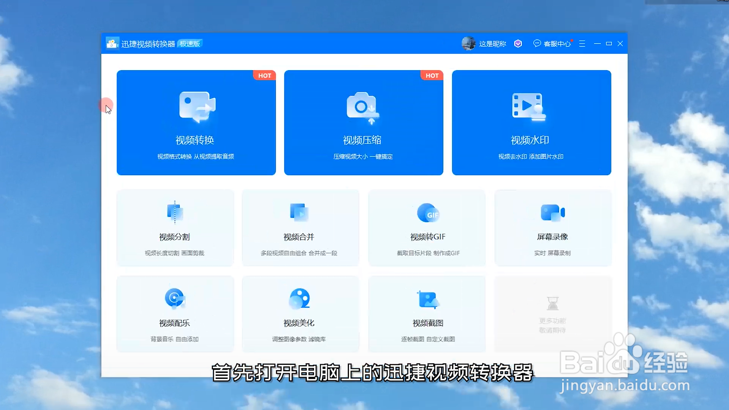Open the 视频配乐 background music tool
Viewport: 729px width, 410px height.
point(175,314)
